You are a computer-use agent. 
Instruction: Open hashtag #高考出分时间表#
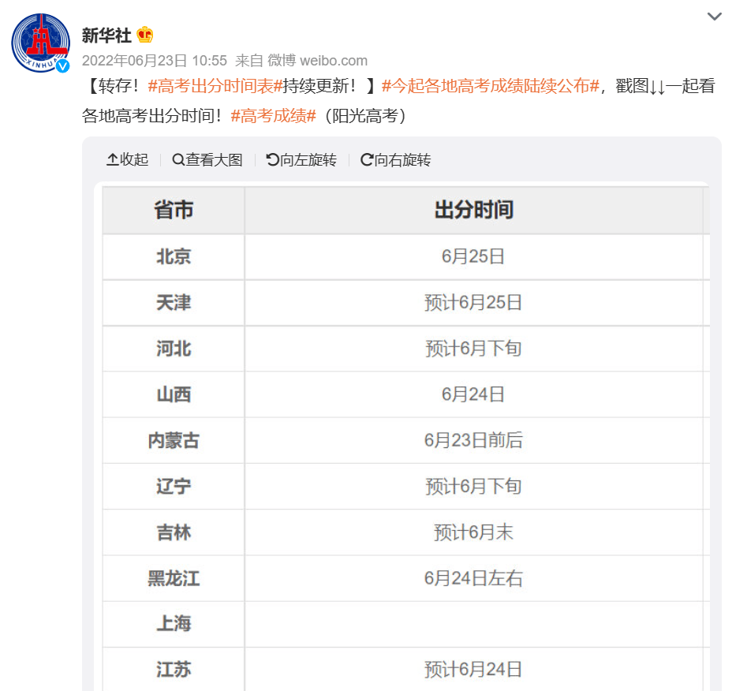pyautogui.click(x=215, y=86)
